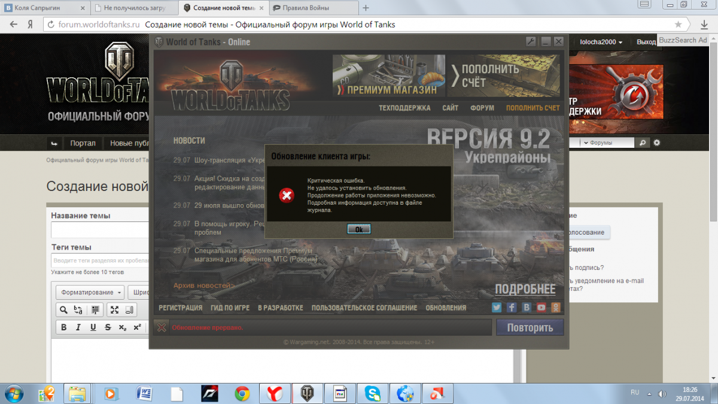Click the Премиум магазин banner

pyautogui.click(x=389, y=75)
